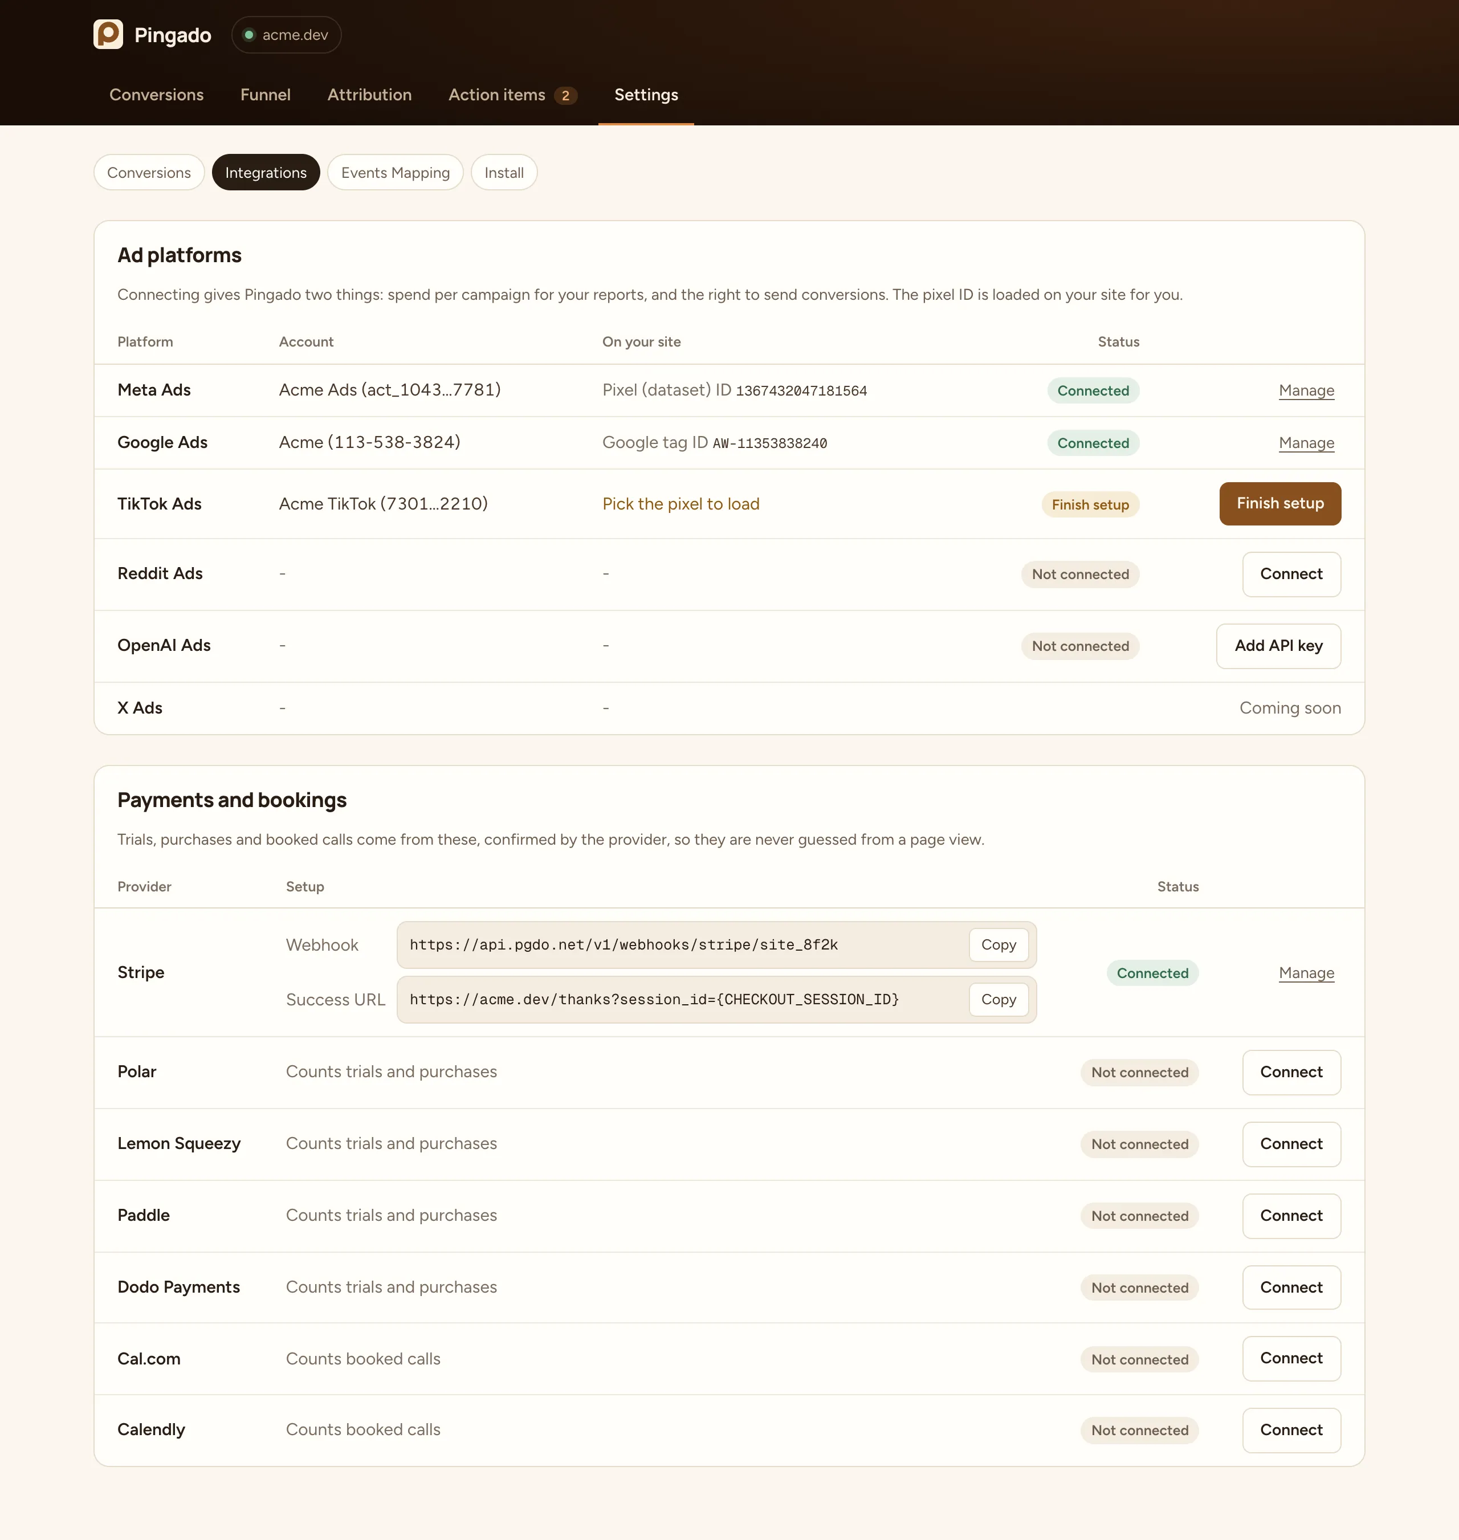
Task: Connect Calendly
Action: click(x=1292, y=1431)
